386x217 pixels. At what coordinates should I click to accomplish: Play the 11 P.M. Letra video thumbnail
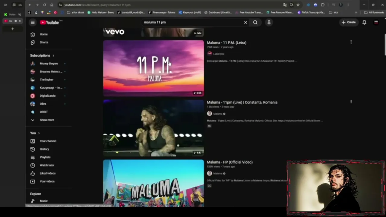coord(153,68)
